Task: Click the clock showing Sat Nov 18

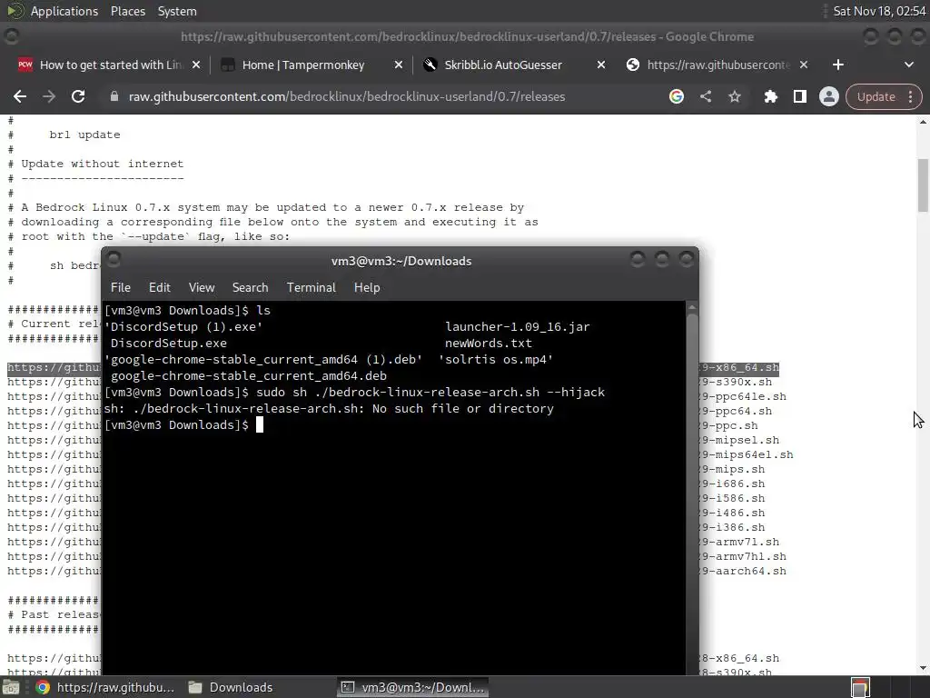Action: coord(879,11)
